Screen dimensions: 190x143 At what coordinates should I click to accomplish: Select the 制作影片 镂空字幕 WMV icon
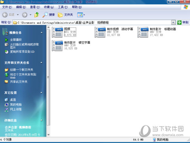[x=57, y=46]
